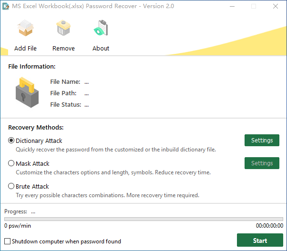Click the padlock file icon

coord(27,92)
